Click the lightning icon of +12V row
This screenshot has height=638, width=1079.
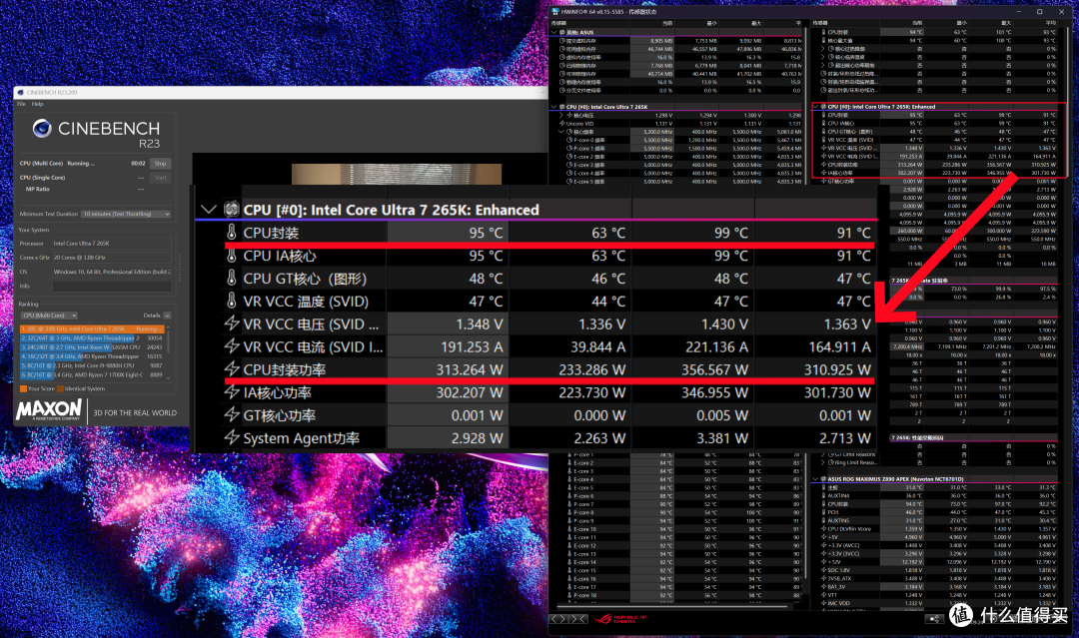[x=823, y=562]
